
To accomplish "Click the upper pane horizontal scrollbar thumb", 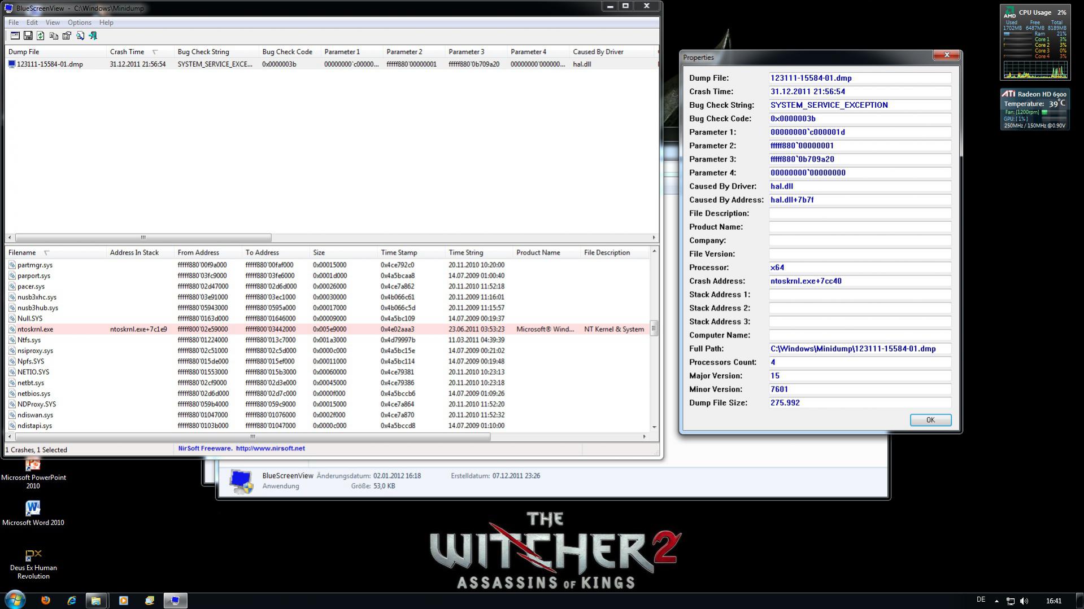I will click(x=143, y=238).
